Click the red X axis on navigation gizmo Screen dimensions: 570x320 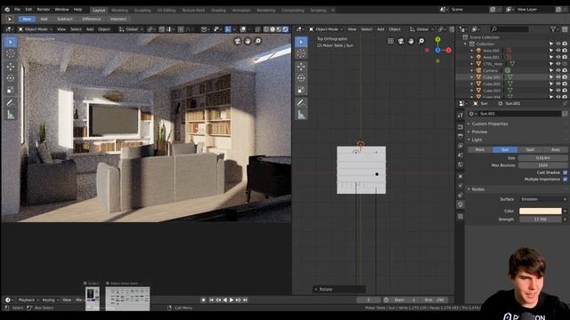pos(449,50)
